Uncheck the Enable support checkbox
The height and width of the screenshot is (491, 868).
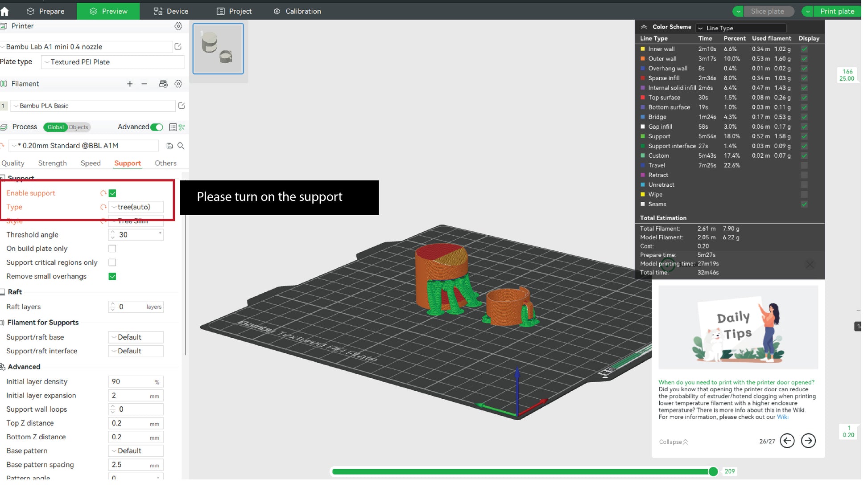(x=112, y=193)
